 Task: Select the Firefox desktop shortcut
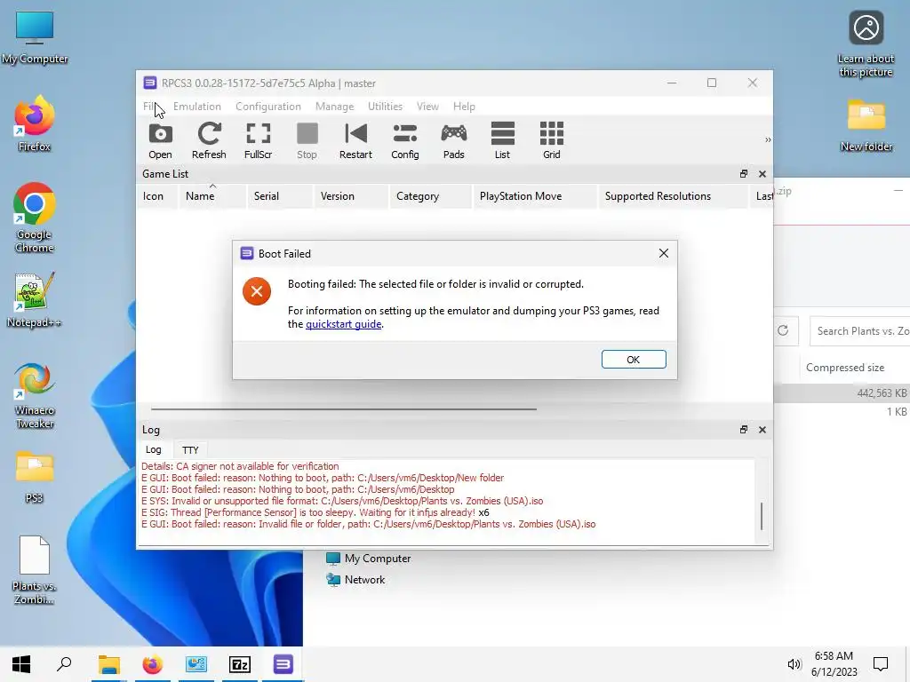tap(35, 124)
